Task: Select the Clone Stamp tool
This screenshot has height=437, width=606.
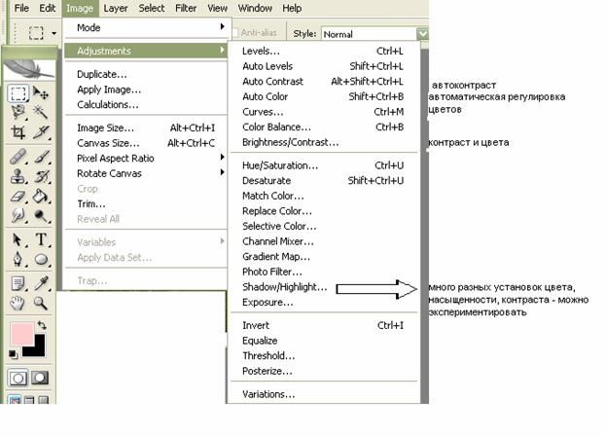Action: click(x=18, y=177)
